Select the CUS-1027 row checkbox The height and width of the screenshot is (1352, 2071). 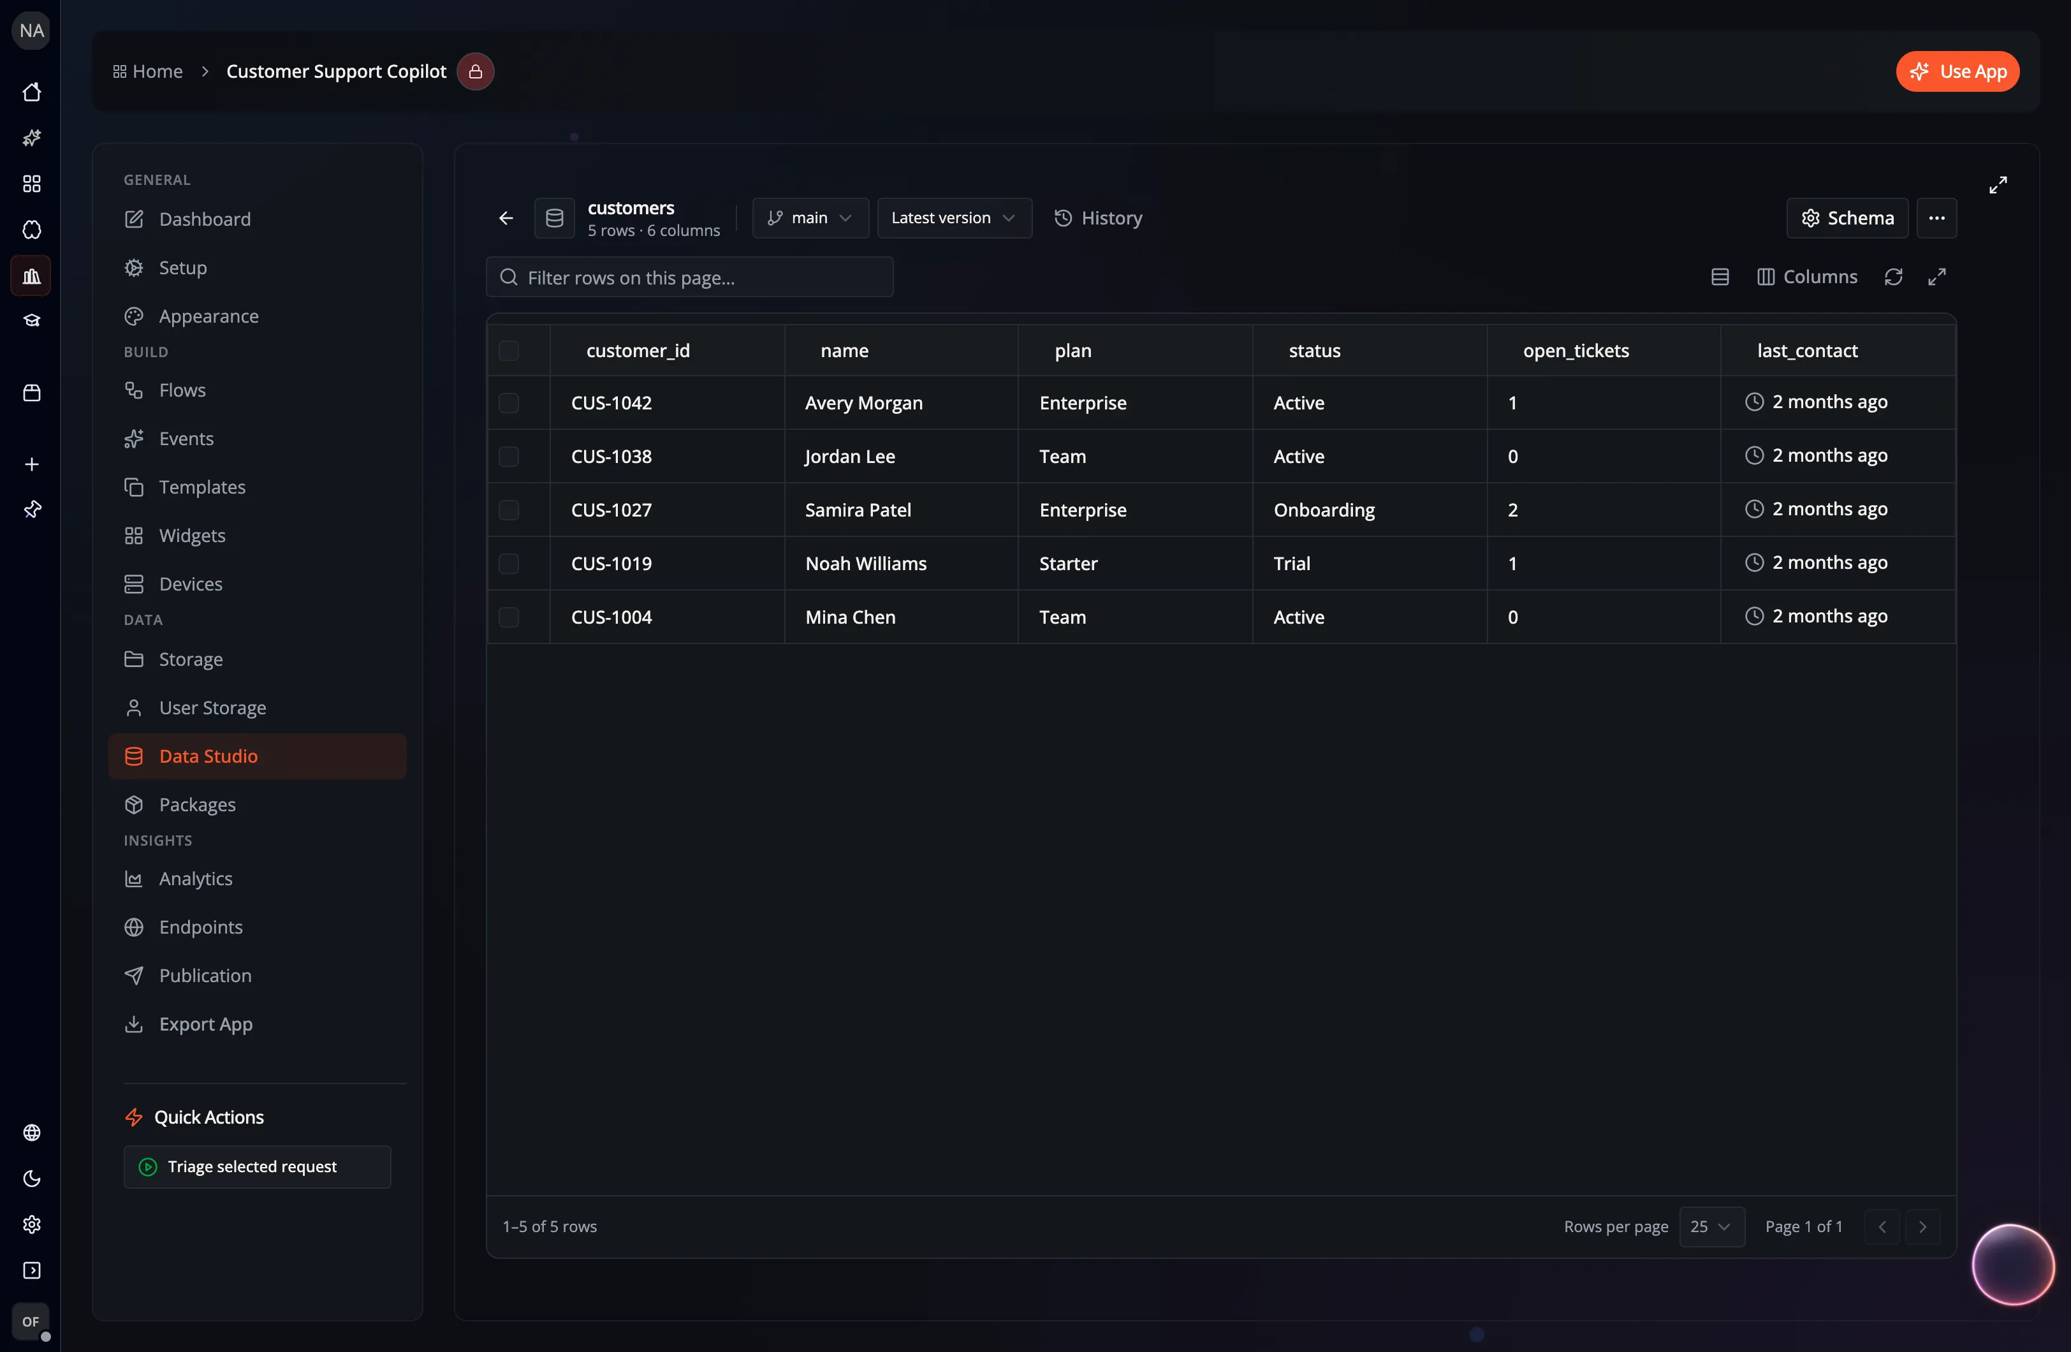(x=509, y=510)
